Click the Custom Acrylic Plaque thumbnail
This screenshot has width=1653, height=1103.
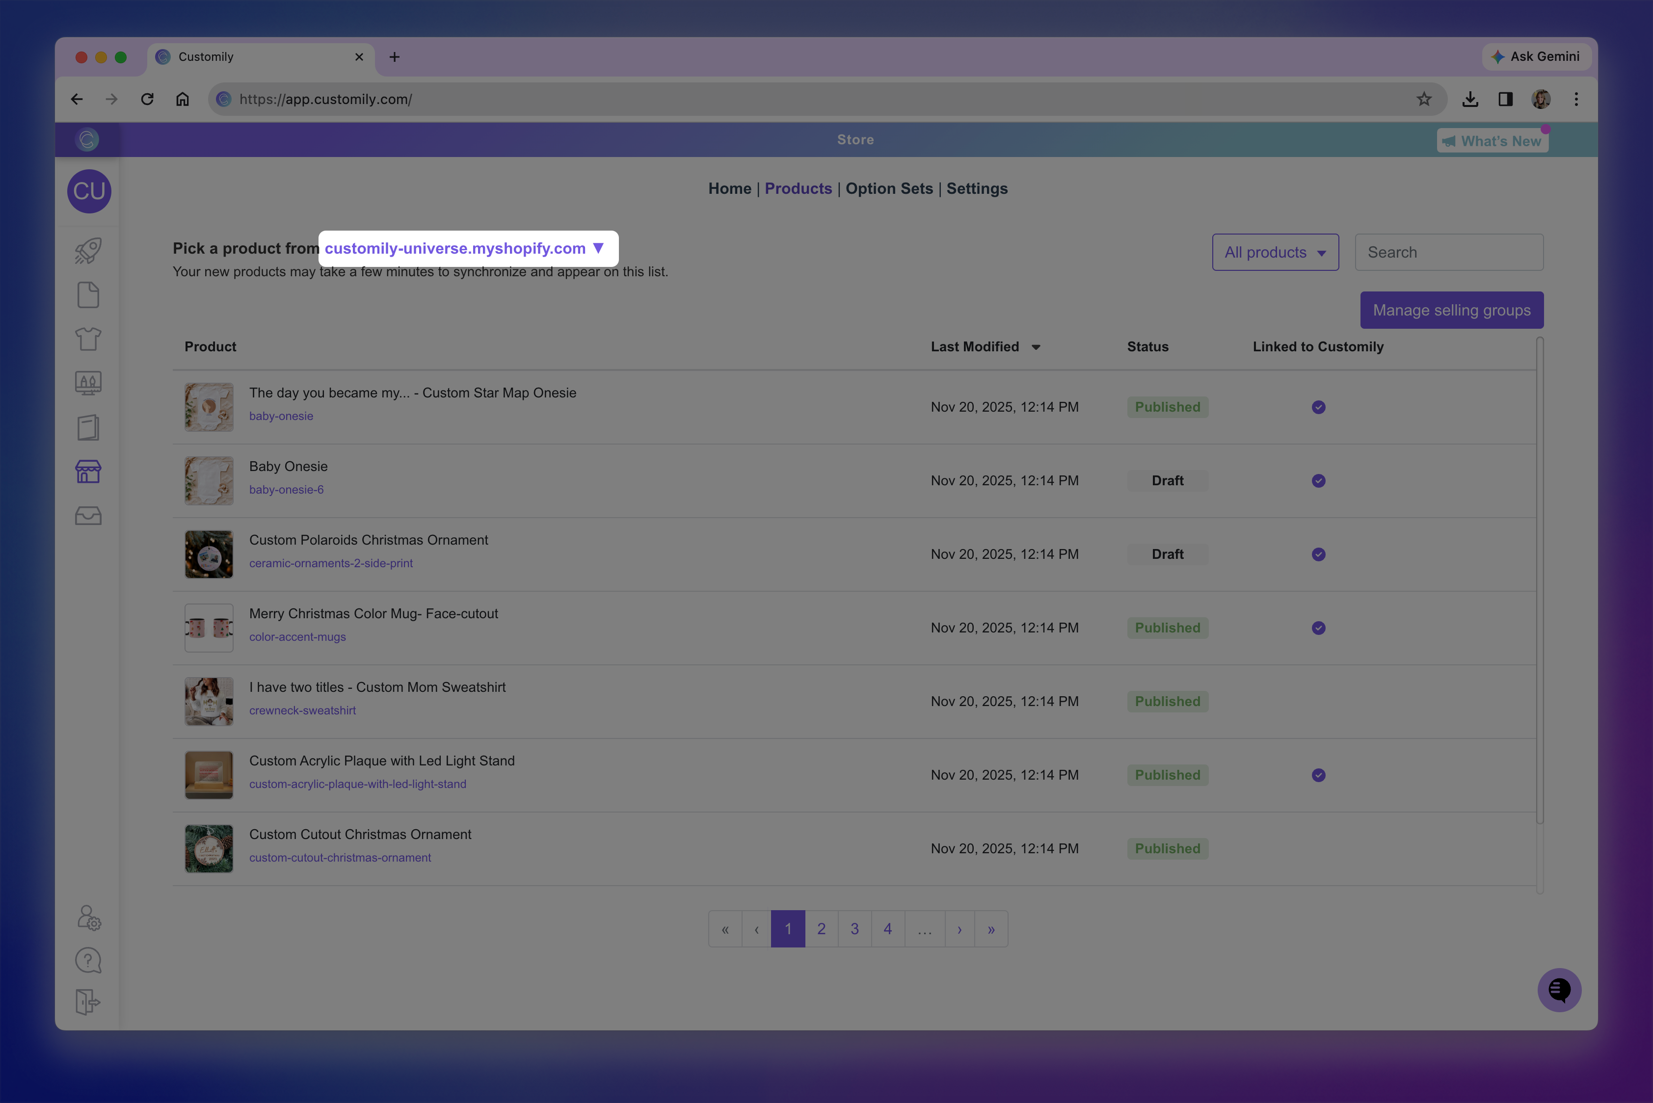pos(209,775)
